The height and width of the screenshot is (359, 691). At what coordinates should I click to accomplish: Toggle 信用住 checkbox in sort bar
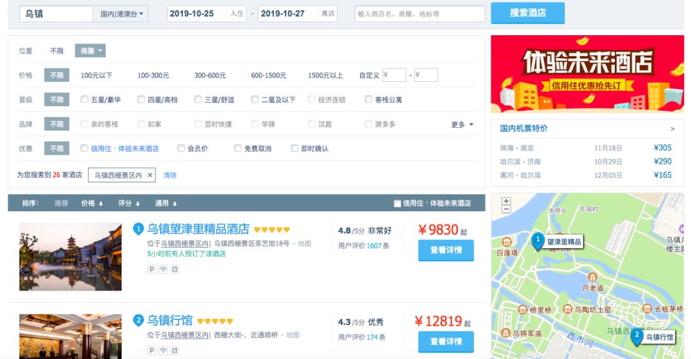(397, 203)
